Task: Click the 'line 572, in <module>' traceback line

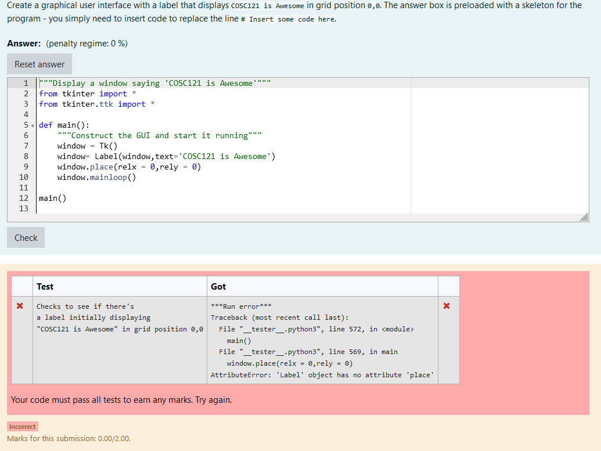Action: [316, 329]
